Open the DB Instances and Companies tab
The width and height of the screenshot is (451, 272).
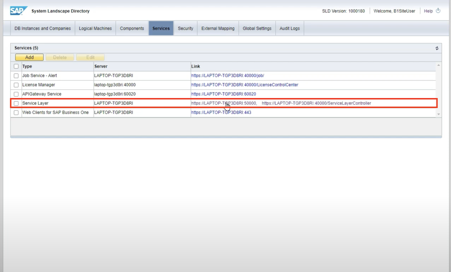(43, 28)
